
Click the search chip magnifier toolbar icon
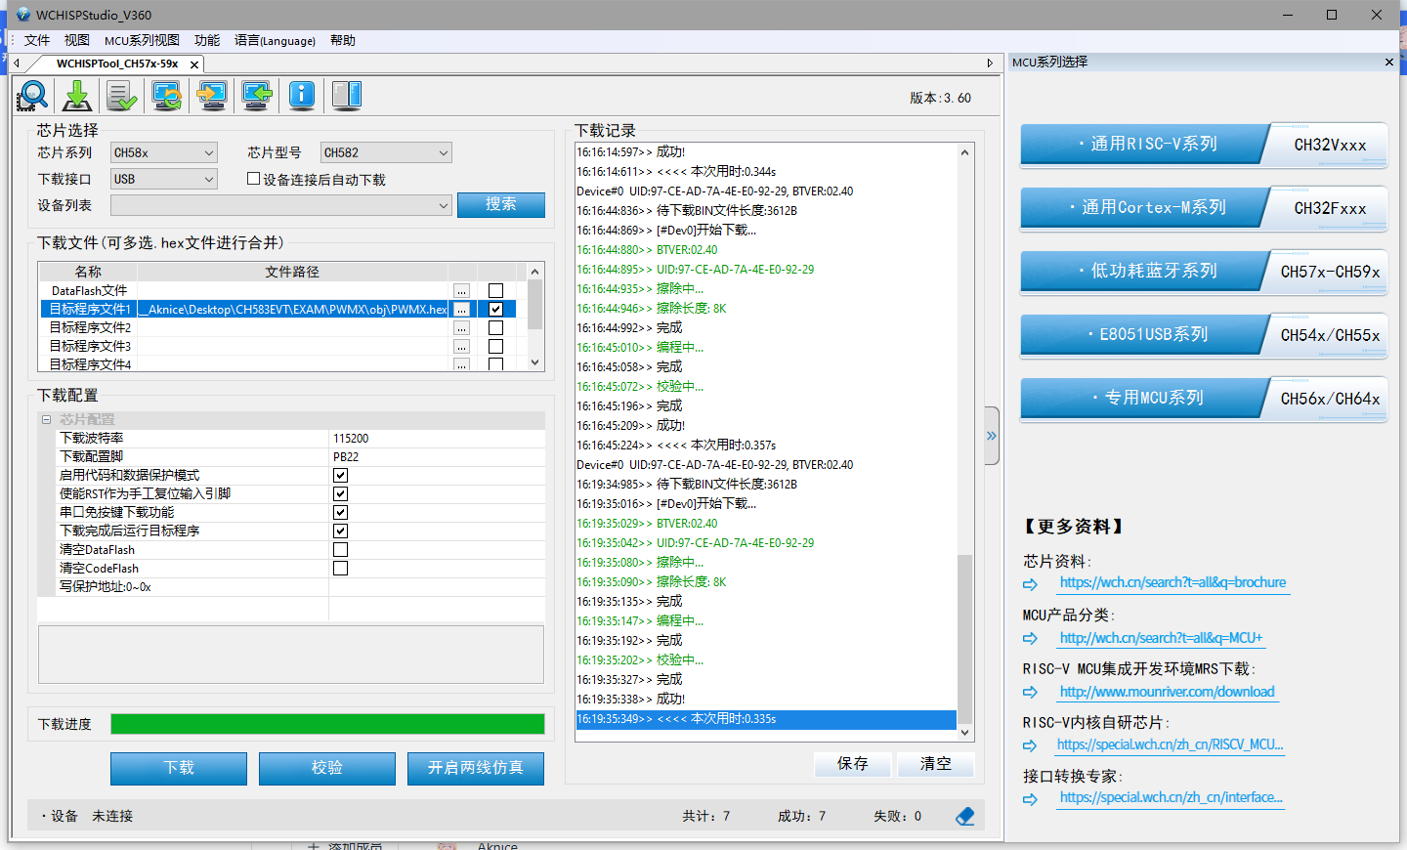coord(33,95)
